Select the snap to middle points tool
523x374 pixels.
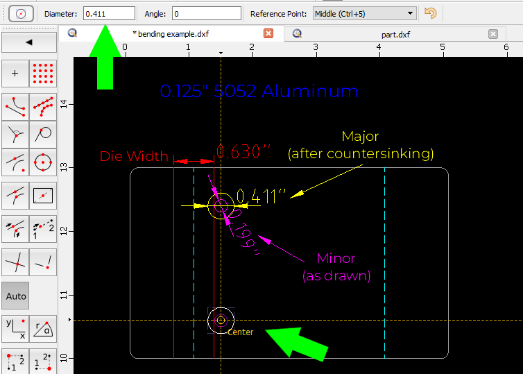click(x=15, y=163)
